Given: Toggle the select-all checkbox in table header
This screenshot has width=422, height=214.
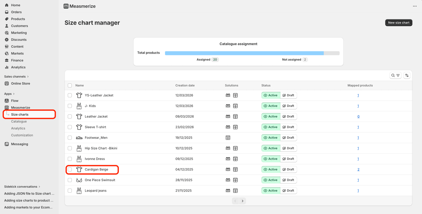Looking at the screenshot, I should pyautogui.click(x=70, y=85).
